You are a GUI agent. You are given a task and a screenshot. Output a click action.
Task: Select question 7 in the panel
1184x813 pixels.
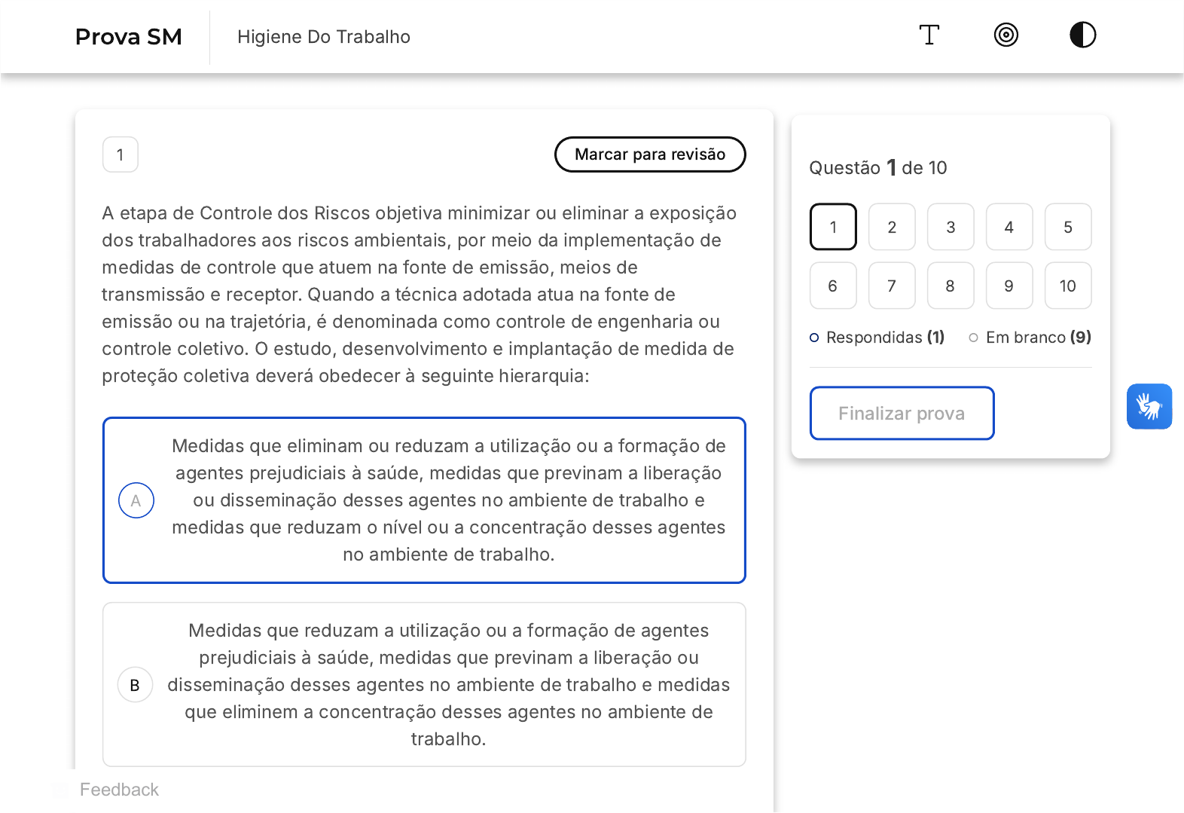point(892,286)
